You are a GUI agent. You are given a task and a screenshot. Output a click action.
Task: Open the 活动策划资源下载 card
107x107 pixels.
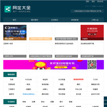click(x=92, y=50)
